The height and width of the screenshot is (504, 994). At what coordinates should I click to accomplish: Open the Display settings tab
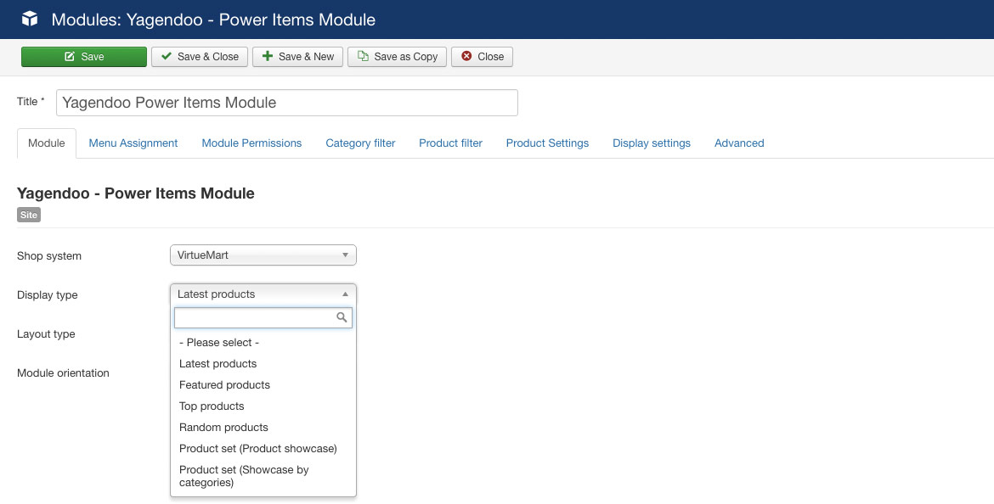651,143
